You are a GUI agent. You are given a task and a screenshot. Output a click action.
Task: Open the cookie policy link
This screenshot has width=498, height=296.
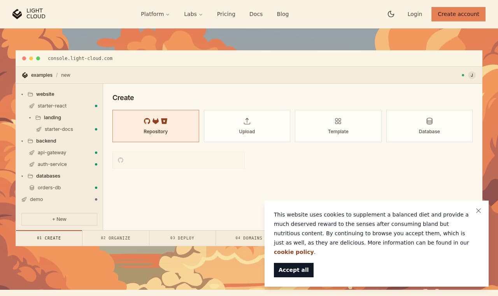[x=294, y=252]
